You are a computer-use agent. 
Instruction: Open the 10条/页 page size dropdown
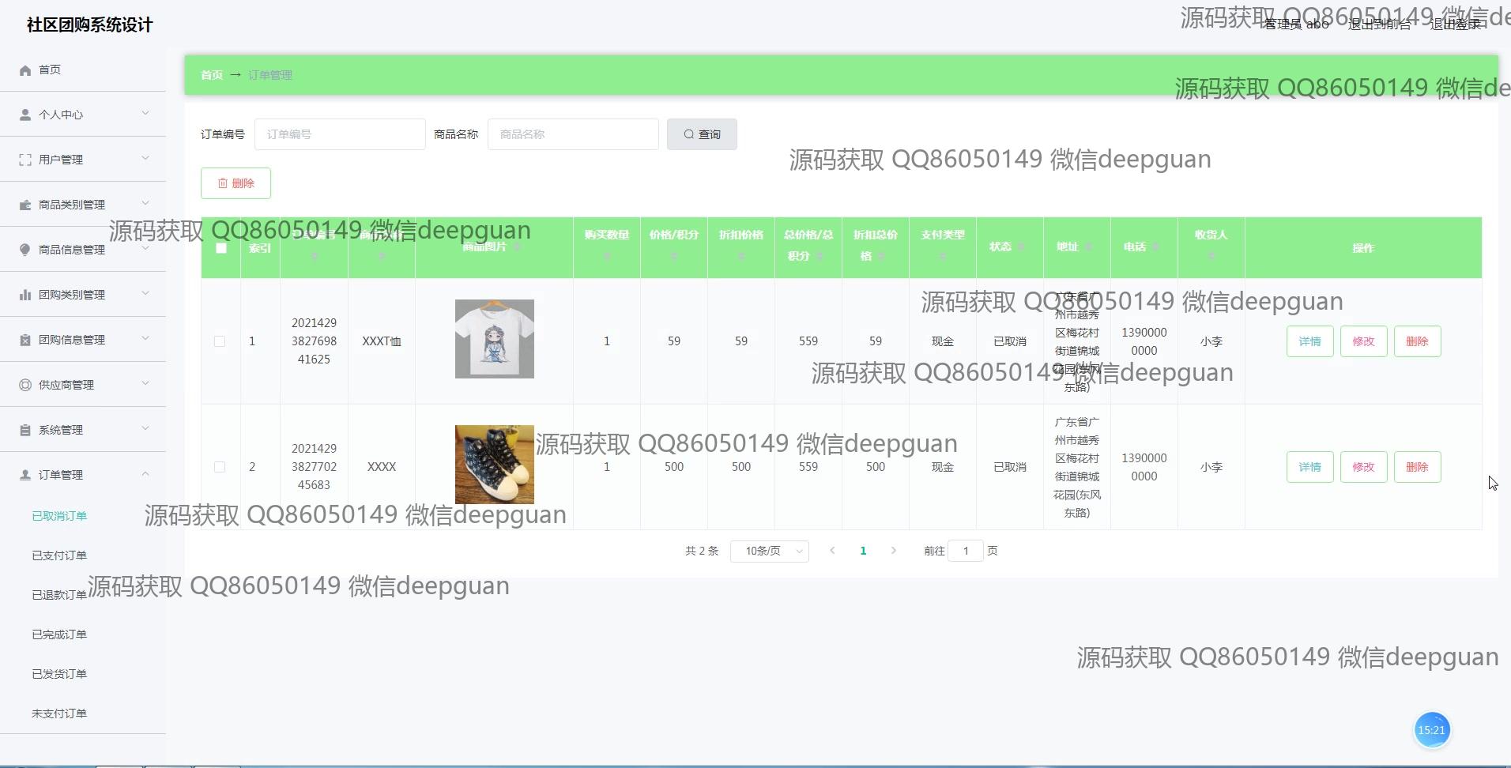pos(769,551)
